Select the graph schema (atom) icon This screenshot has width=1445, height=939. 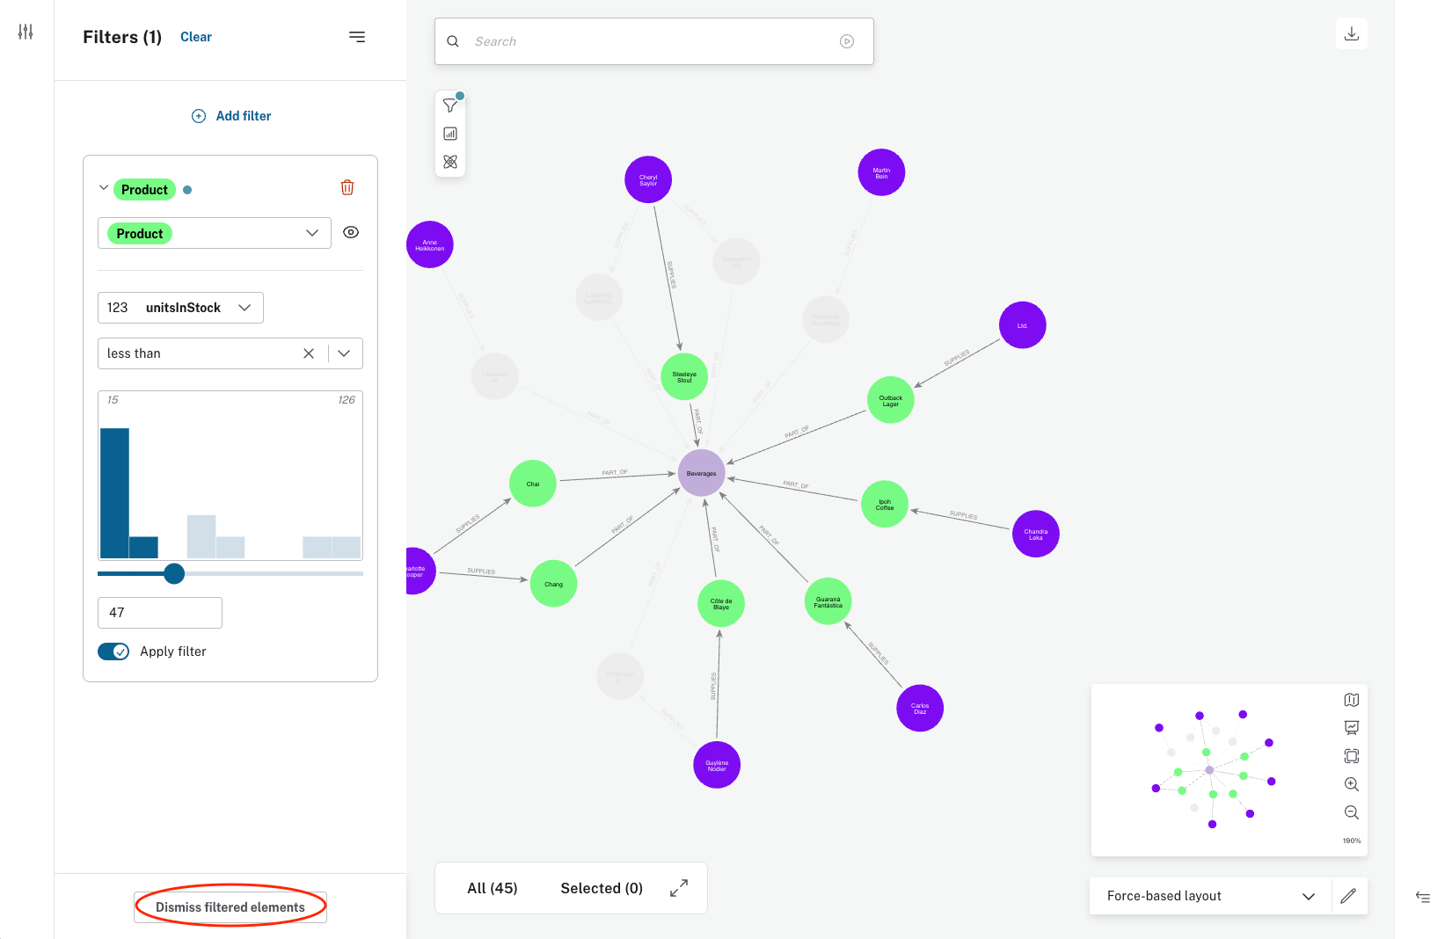coord(450,162)
